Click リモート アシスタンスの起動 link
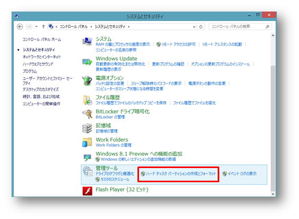299x219 pixels. tap(222, 44)
